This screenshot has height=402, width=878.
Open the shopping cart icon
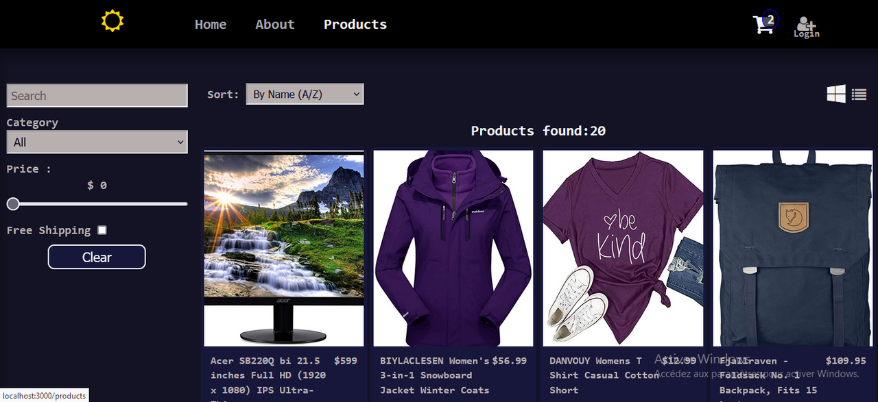762,25
